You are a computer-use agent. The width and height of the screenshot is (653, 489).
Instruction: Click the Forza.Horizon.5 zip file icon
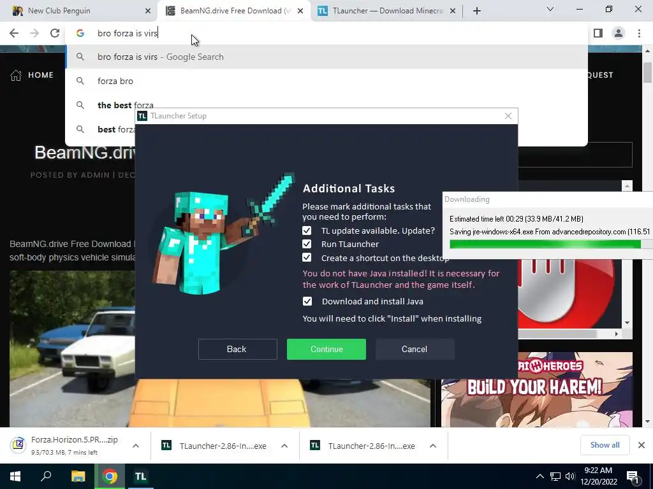pyautogui.click(x=18, y=445)
